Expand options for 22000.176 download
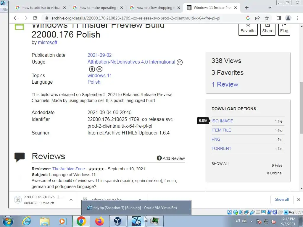The width and height of the screenshot is (303, 227). (71, 200)
